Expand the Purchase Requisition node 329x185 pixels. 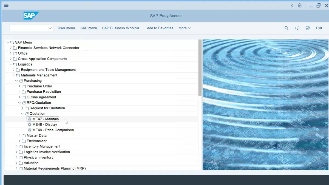(19, 92)
